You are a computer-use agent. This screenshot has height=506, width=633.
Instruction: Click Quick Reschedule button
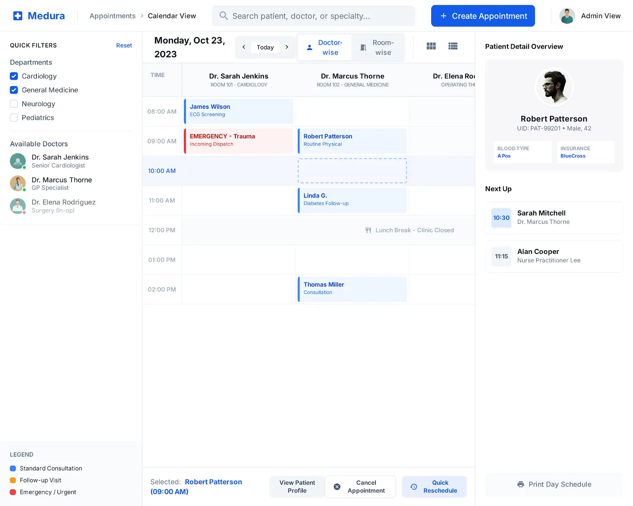click(x=434, y=487)
